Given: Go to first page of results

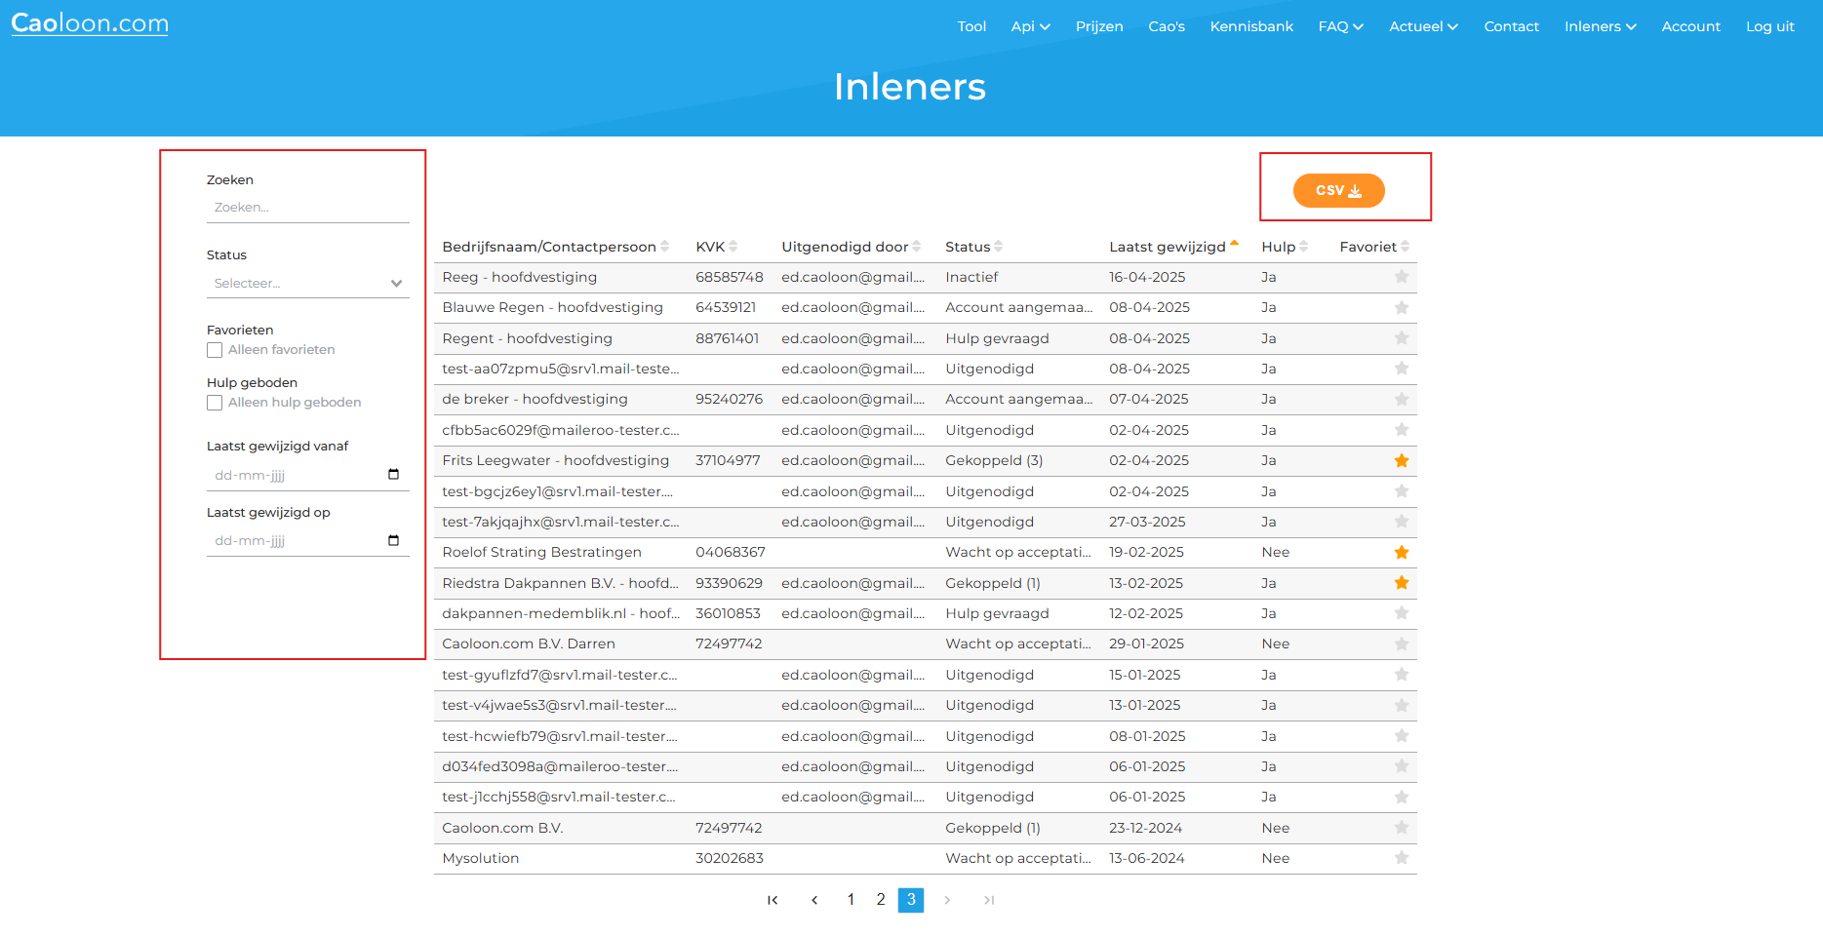Looking at the screenshot, I should pos(773,900).
